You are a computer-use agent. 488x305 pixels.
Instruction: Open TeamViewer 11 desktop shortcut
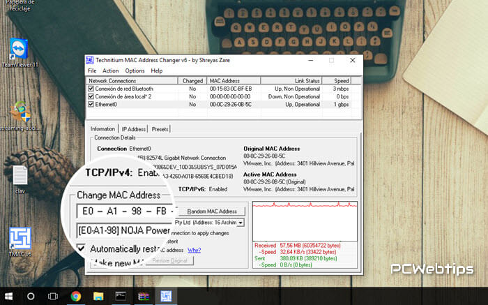[20, 53]
